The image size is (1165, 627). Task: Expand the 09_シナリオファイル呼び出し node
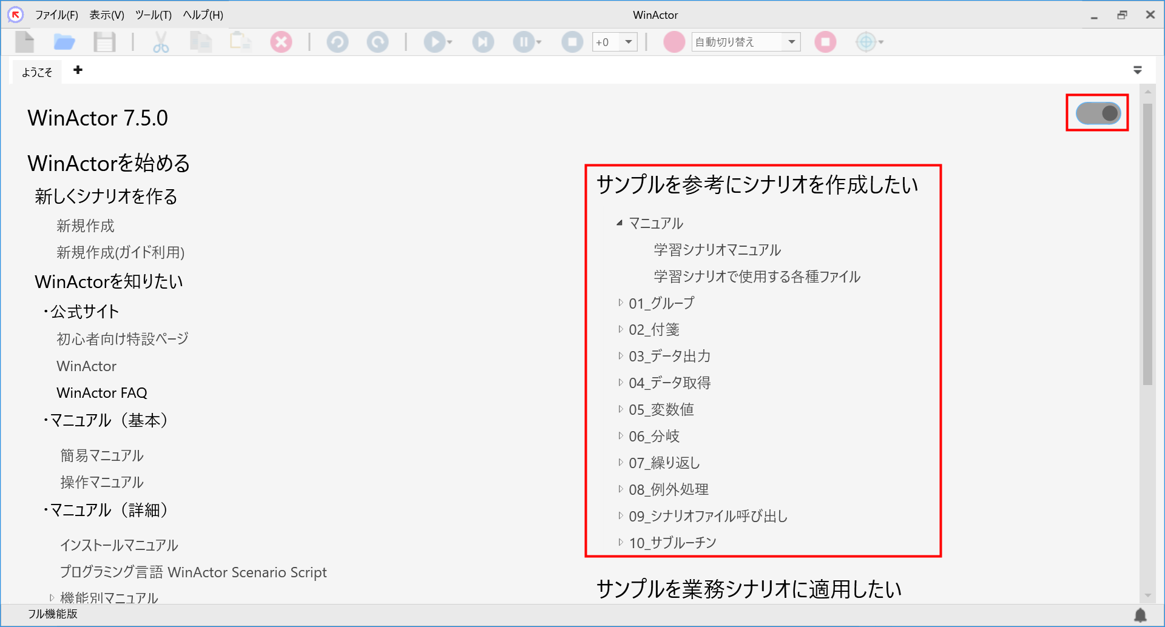[x=620, y=515]
